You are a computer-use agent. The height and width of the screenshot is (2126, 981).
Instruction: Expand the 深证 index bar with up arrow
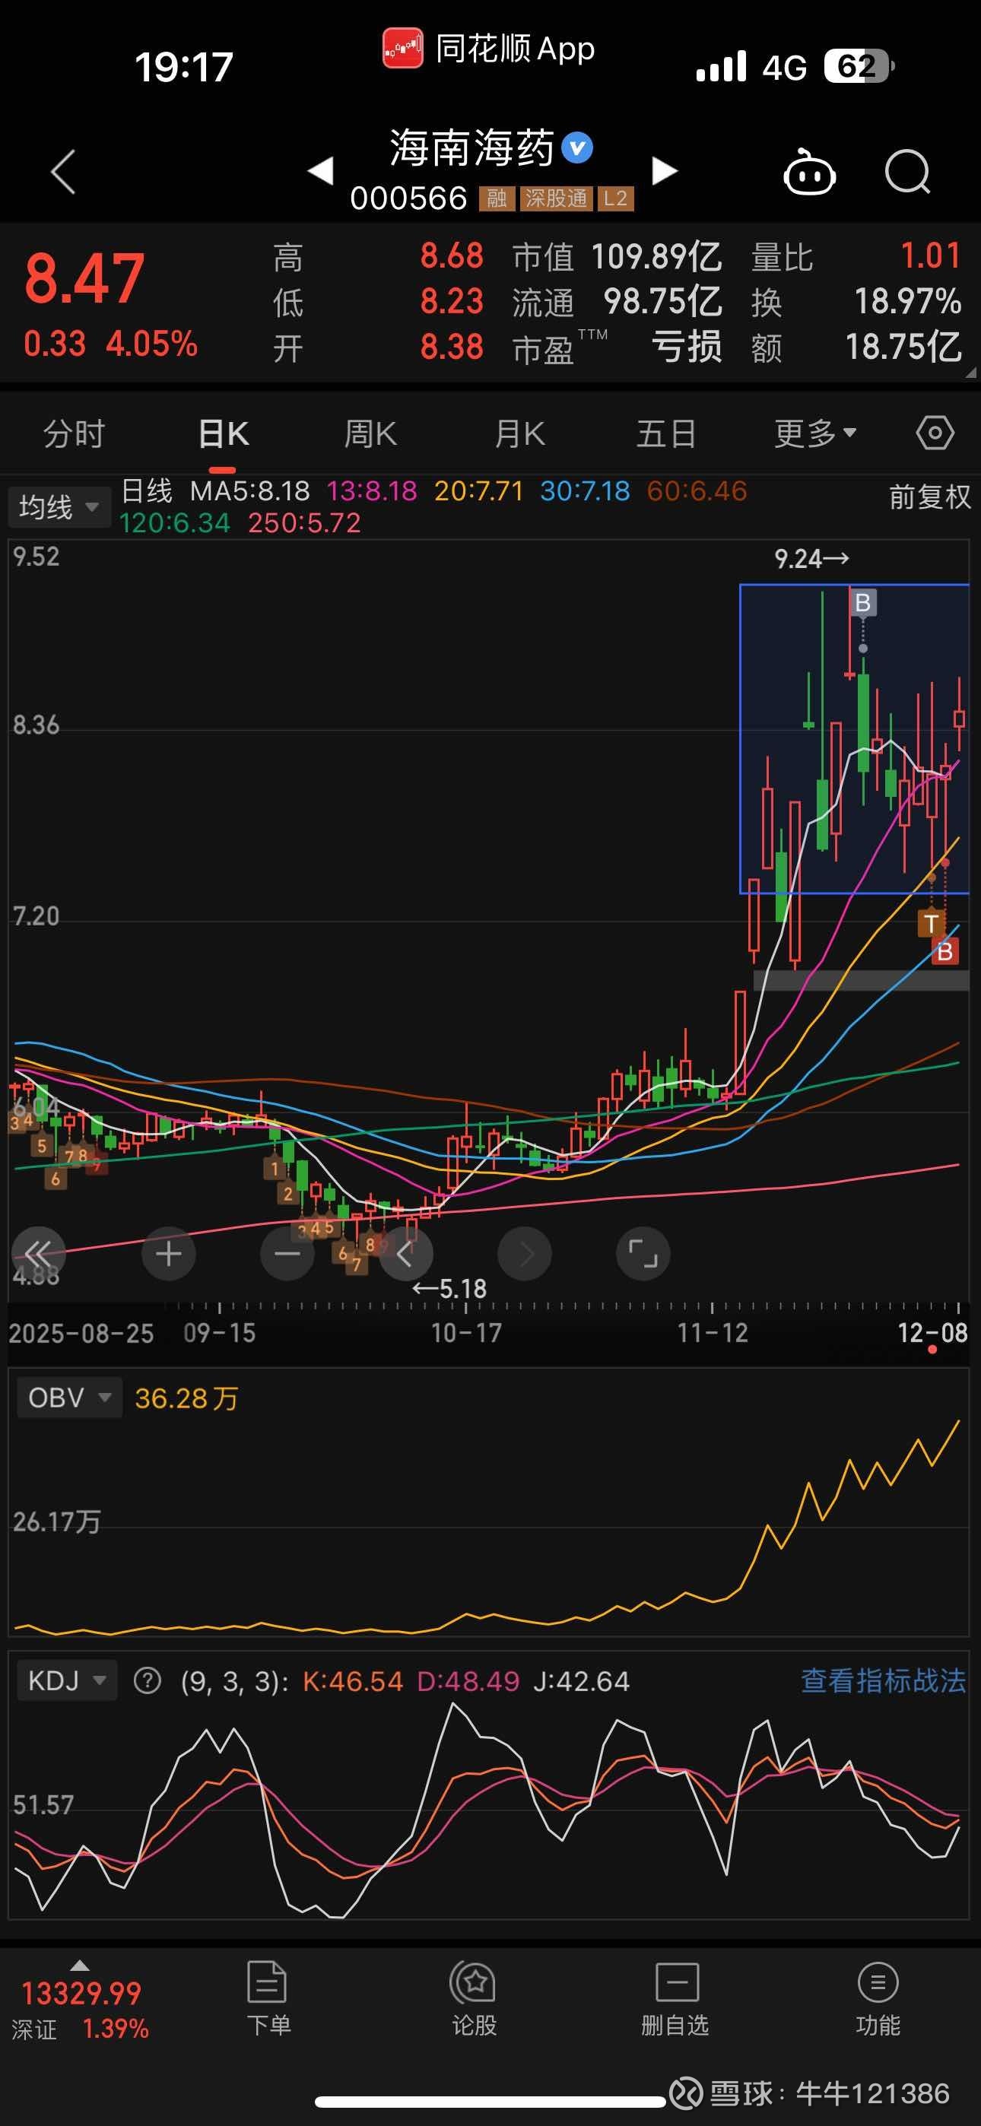coord(79,1965)
